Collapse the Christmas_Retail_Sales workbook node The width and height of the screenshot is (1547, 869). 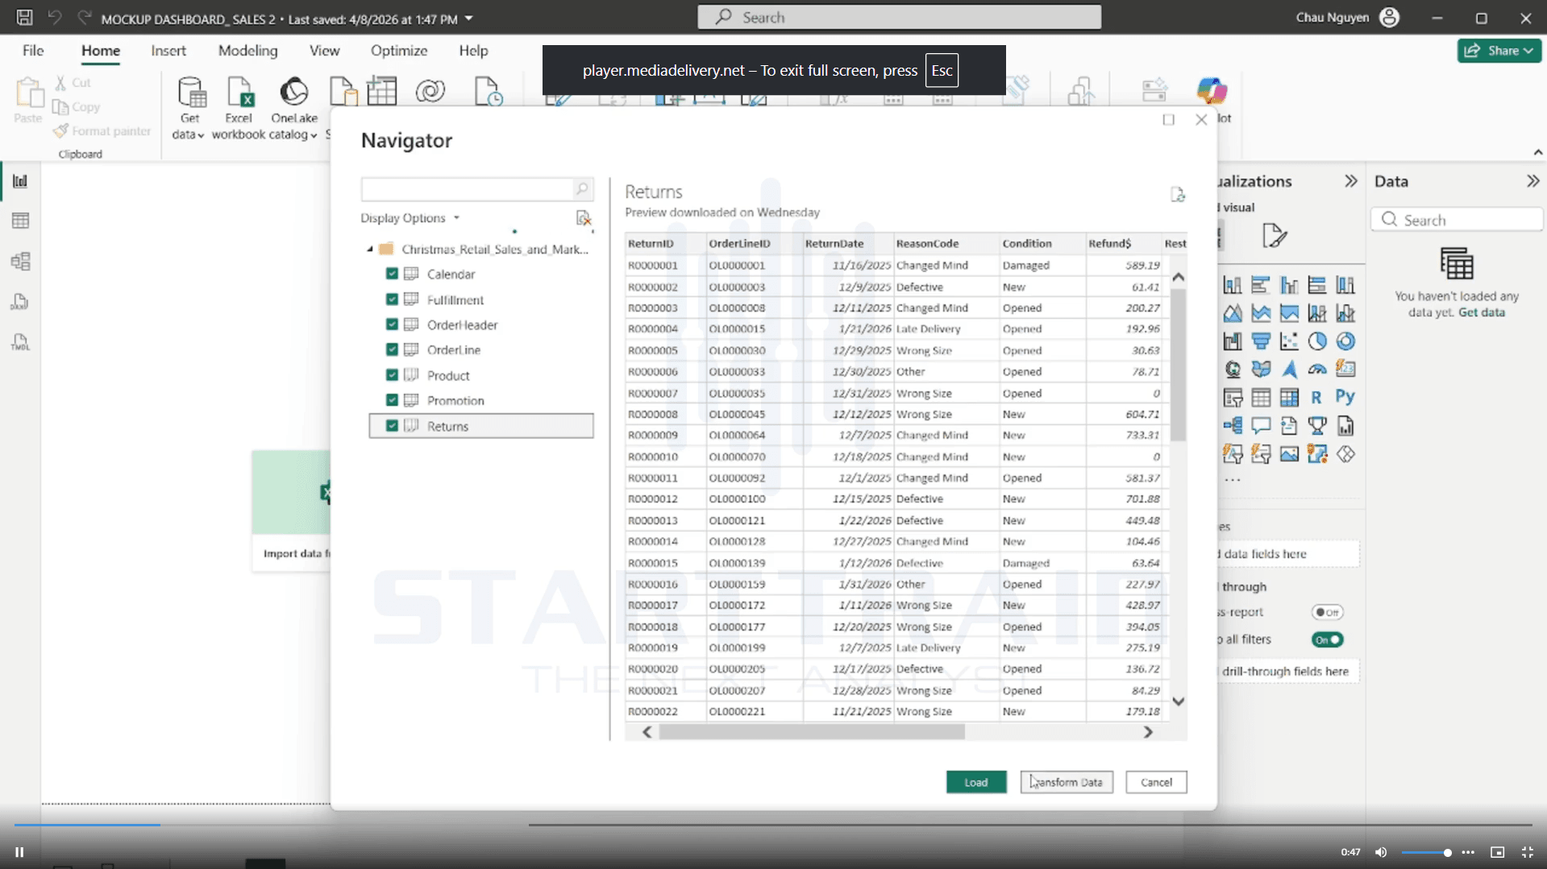370,250
